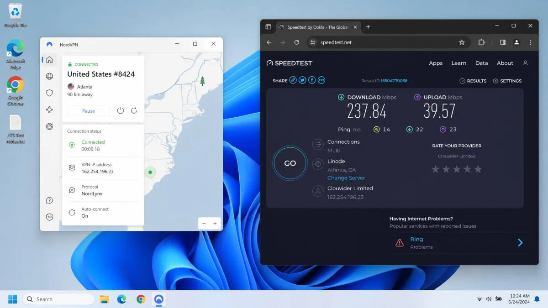Click the speedtest.net address bar
Screen dimensions: 548x308
click(x=387, y=42)
